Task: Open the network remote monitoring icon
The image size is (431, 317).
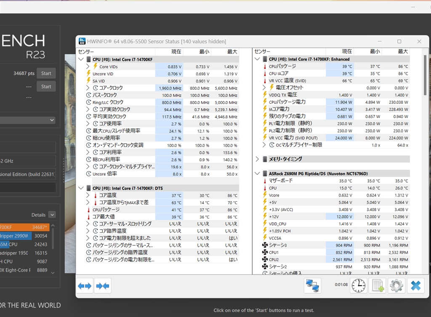Action: click(312, 286)
